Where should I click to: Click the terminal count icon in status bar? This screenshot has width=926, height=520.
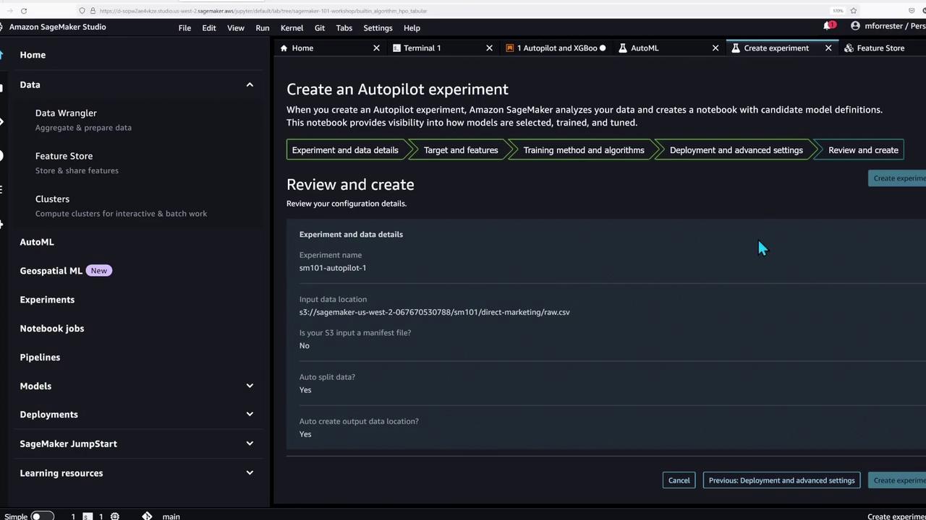(87, 516)
